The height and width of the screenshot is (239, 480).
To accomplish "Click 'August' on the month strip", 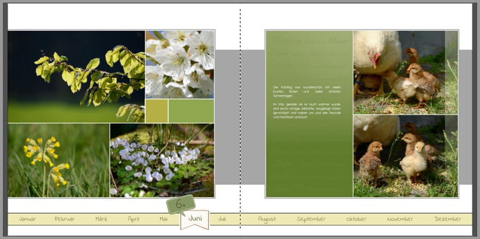I will pos(267,219).
